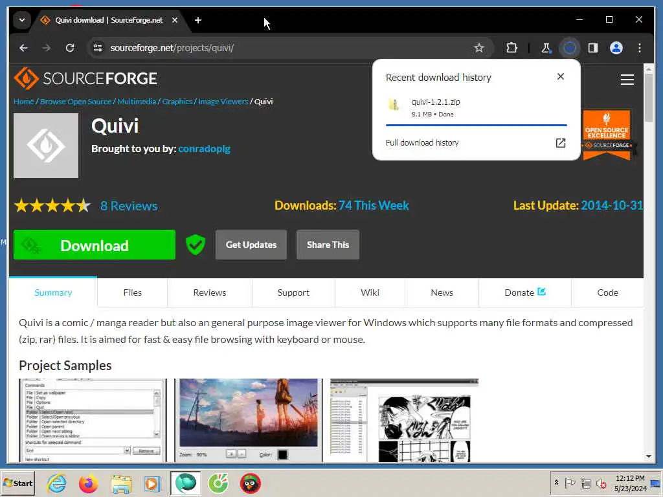This screenshot has height=497, width=663.
Task: Open the manga page sample screenshot
Action: [x=404, y=420]
